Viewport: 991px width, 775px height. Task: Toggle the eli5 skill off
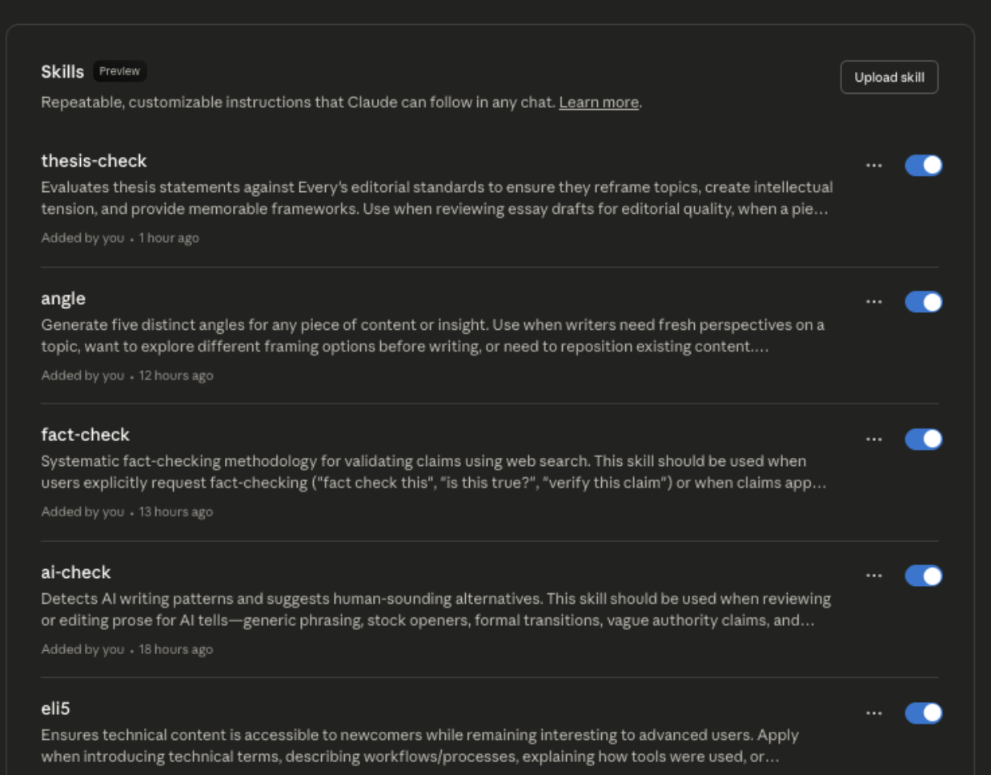click(x=923, y=713)
